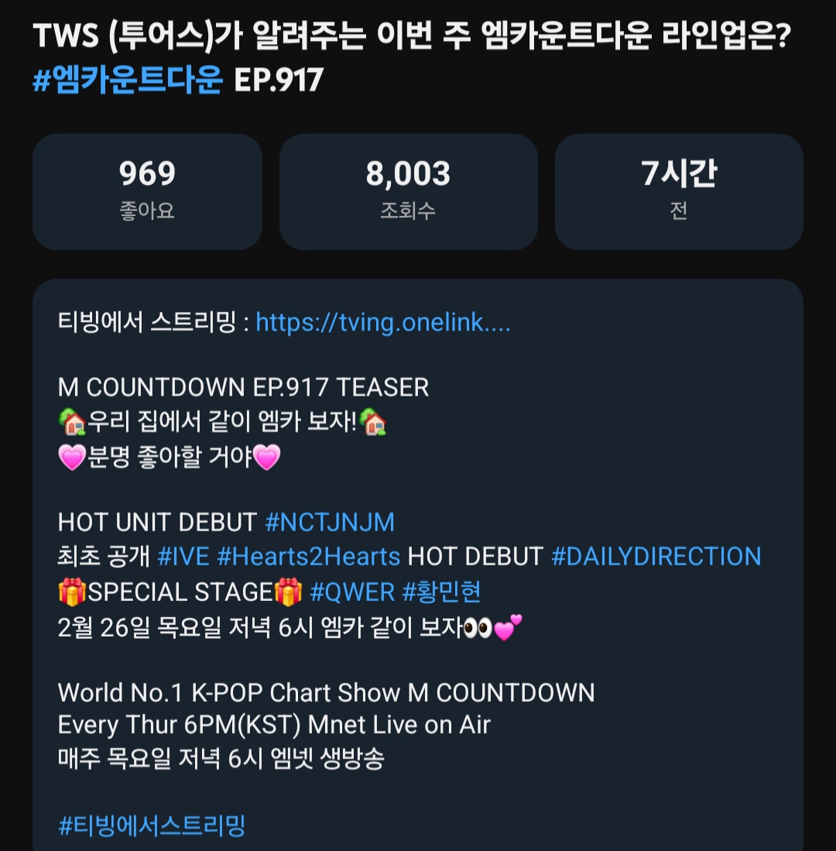Open the #IVE hashtag
This screenshot has width=836, height=851.
(x=183, y=556)
